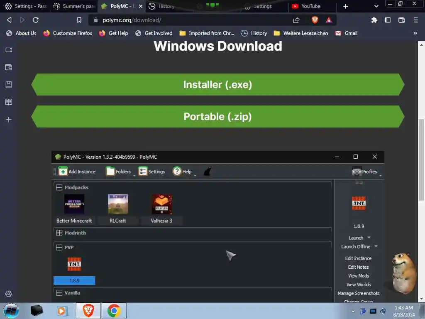
Task: Open the media player taskbar icon
Action: 61,311
